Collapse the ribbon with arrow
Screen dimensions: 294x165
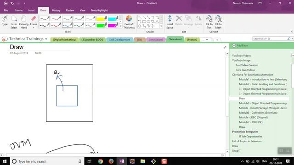click(x=292, y=32)
